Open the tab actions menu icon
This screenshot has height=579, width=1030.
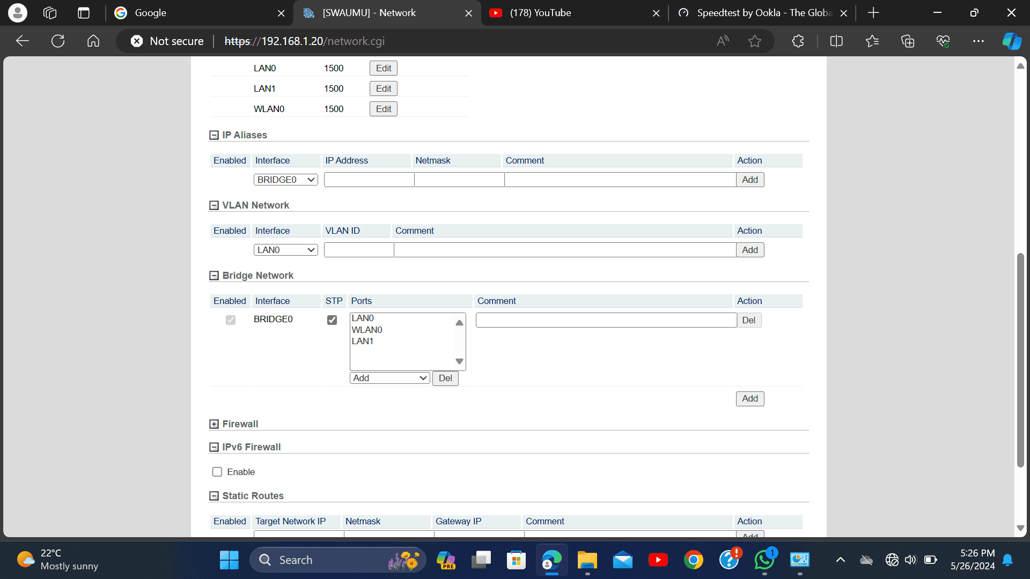pyautogui.click(x=84, y=13)
